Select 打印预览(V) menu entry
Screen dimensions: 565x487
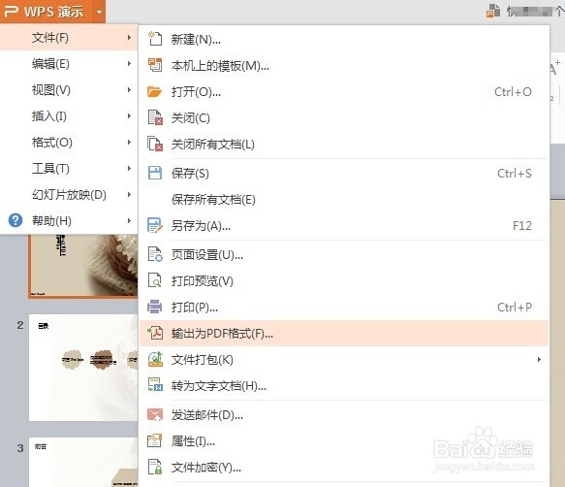tap(344, 280)
